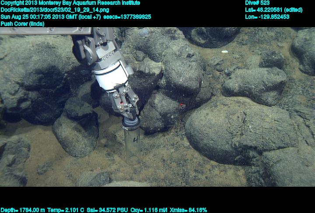Click the (local +7) timezone text
The image size is (315, 213).
[x=90, y=17]
